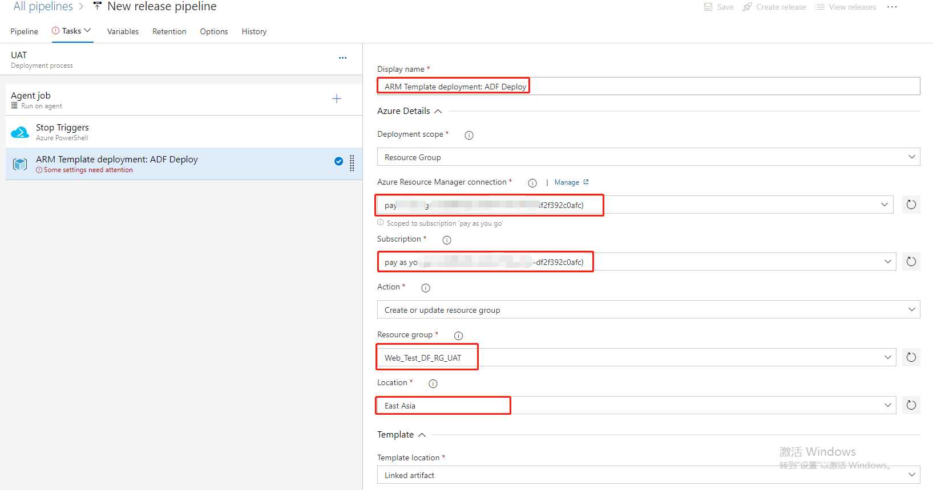
Task: Click the scoped subscription info icon
Action: 381,223
